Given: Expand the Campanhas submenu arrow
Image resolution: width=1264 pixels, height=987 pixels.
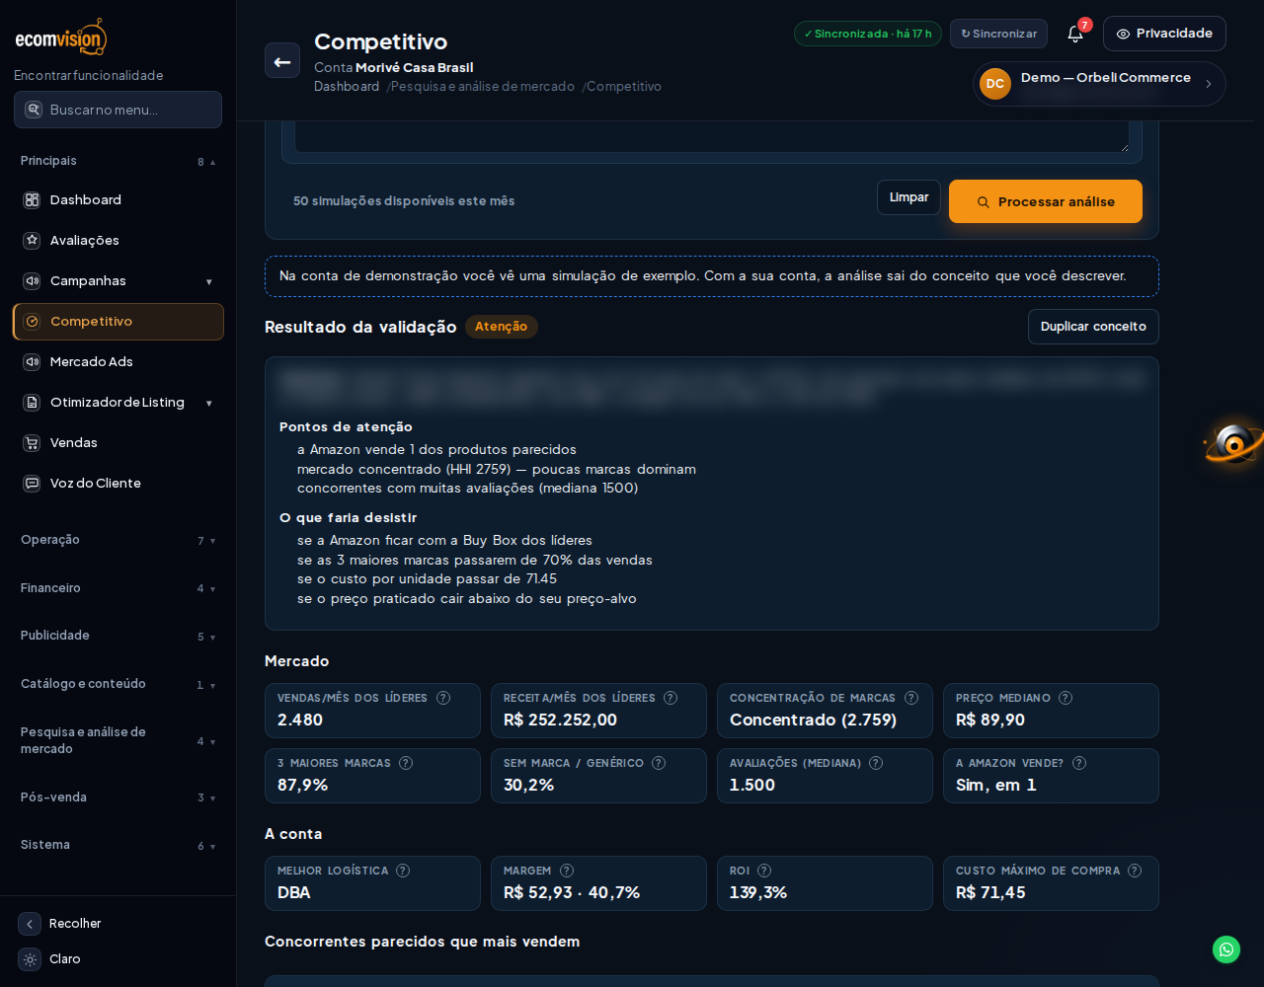Looking at the screenshot, I should click(209, 282).
